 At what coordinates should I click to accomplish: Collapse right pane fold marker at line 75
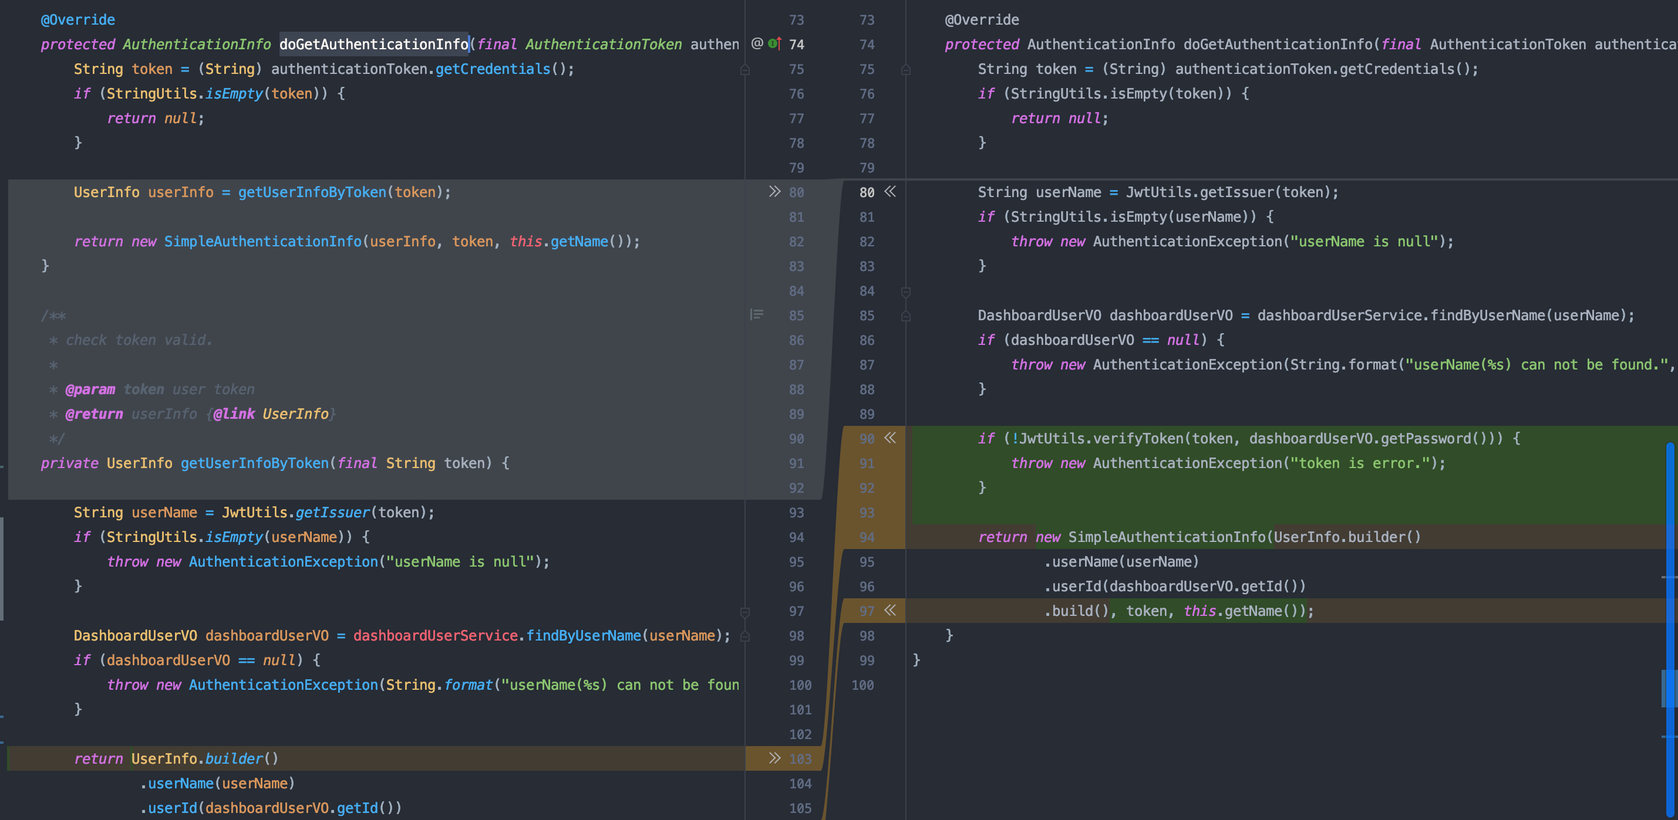[905, 69]
